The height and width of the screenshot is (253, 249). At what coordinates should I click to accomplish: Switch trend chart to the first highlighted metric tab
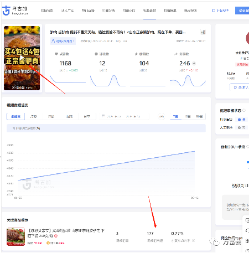point(15,116)
